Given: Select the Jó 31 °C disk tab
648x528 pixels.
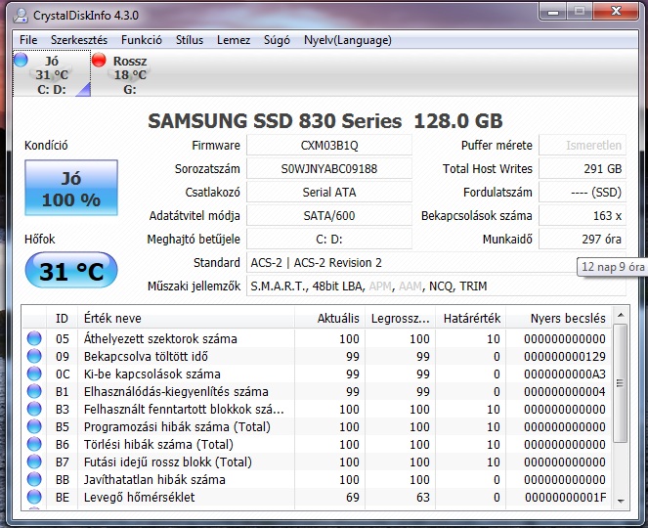Looking at the screenshot, I should click(x=52, y=73).
